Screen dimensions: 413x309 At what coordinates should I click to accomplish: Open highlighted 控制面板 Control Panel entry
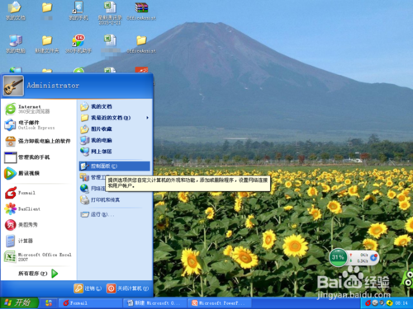coord(115,166)
